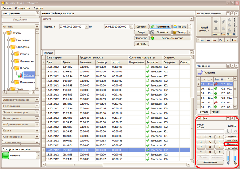Screen dimensions: 240x169
Task: Adjust the speaker volume slider
Action: 228,156
